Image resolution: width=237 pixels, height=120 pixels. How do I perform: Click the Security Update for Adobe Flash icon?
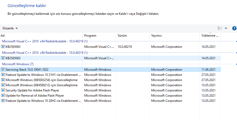click(x=3, y=90)
